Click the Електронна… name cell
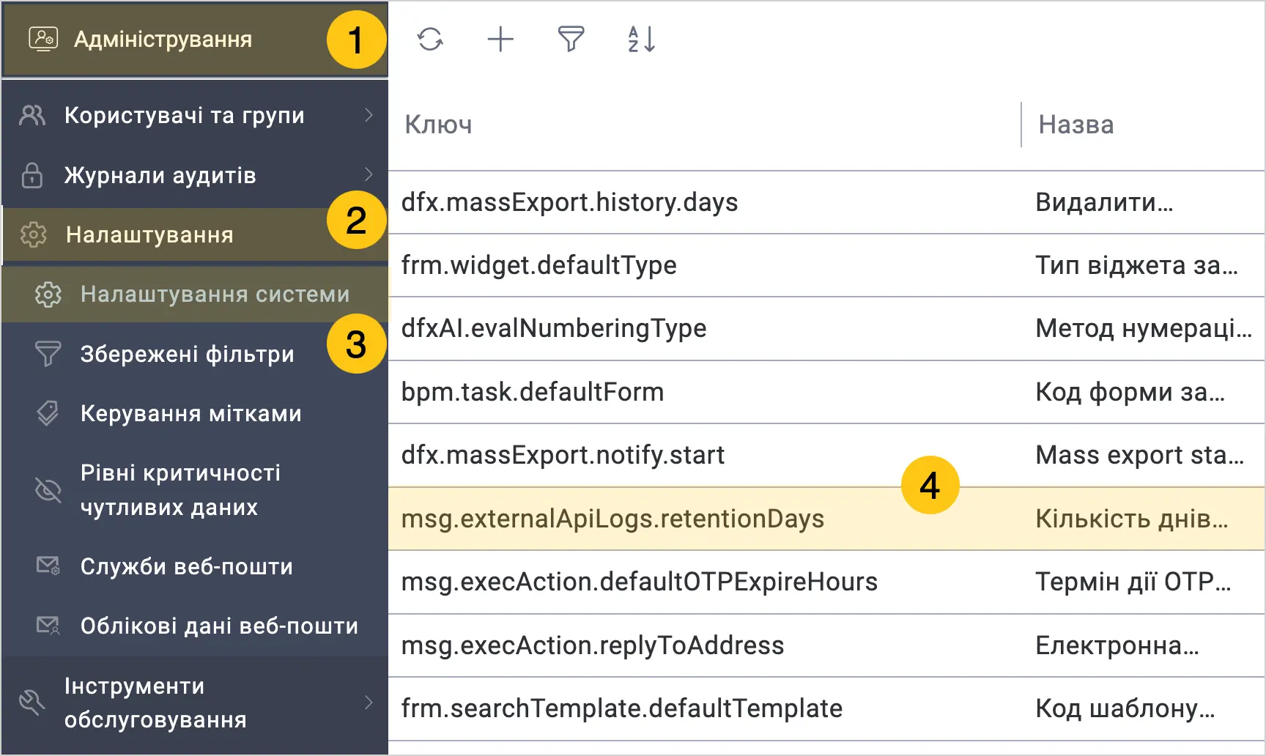Image resolution: width=1266 pixels, height=756 pixels. [x=1117, y=645]
